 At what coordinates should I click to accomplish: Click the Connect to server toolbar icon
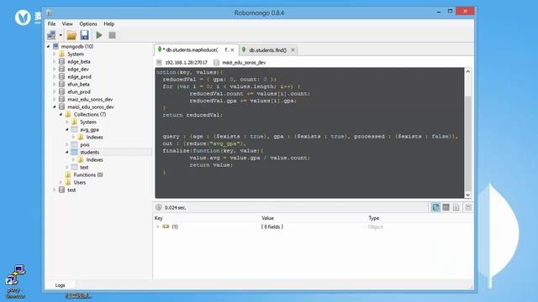click(51, 35)
